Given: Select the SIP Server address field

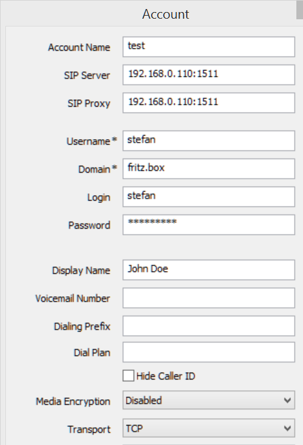Looking at the screenshot, I should pyautogui.click(x=208, y=75).
